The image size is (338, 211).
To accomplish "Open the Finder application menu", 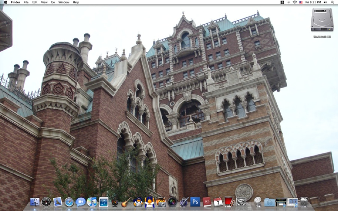I will pyautogui.click(x=15, y=2).
